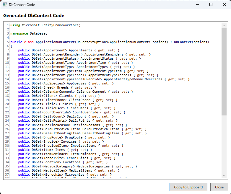Image resolution: width=231 pixels, height=194 pixels.
Task: Click the 'Generated DbContext Code' heading
Action: tap(34, 16)
